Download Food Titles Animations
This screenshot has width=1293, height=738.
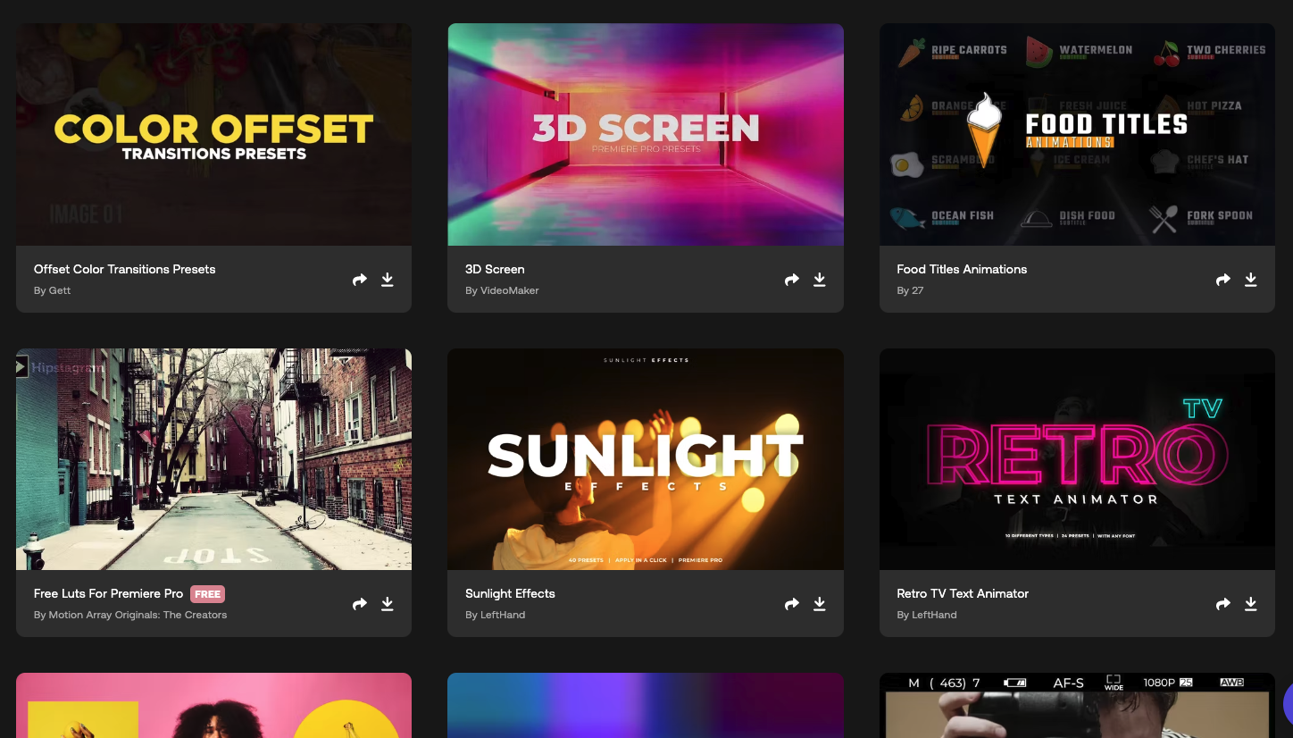[1251, 280]
